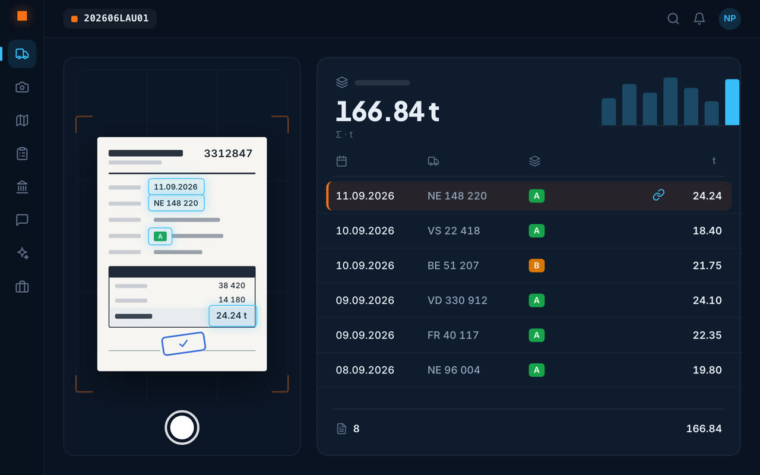Open the truck deliveries sidebar icon

click(x=22, y=54)
